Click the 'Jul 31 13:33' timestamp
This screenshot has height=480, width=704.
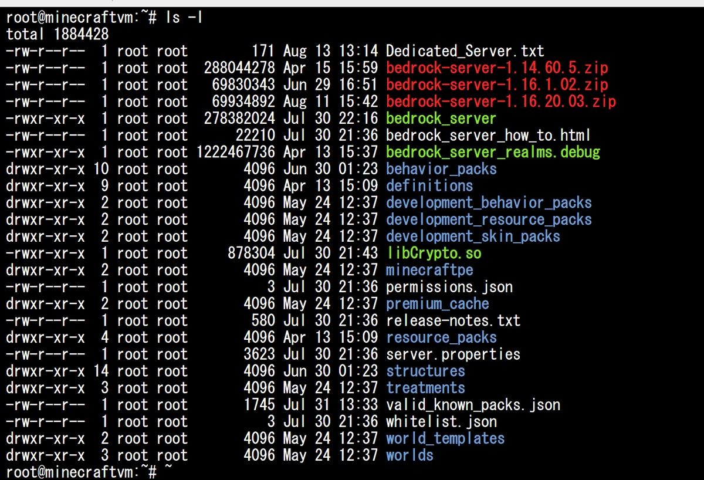point(330,406)
